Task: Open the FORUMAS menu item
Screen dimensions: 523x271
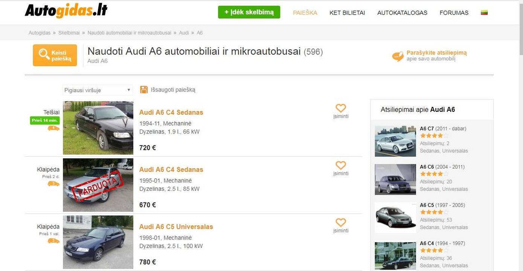Action: tap(454, 13)
